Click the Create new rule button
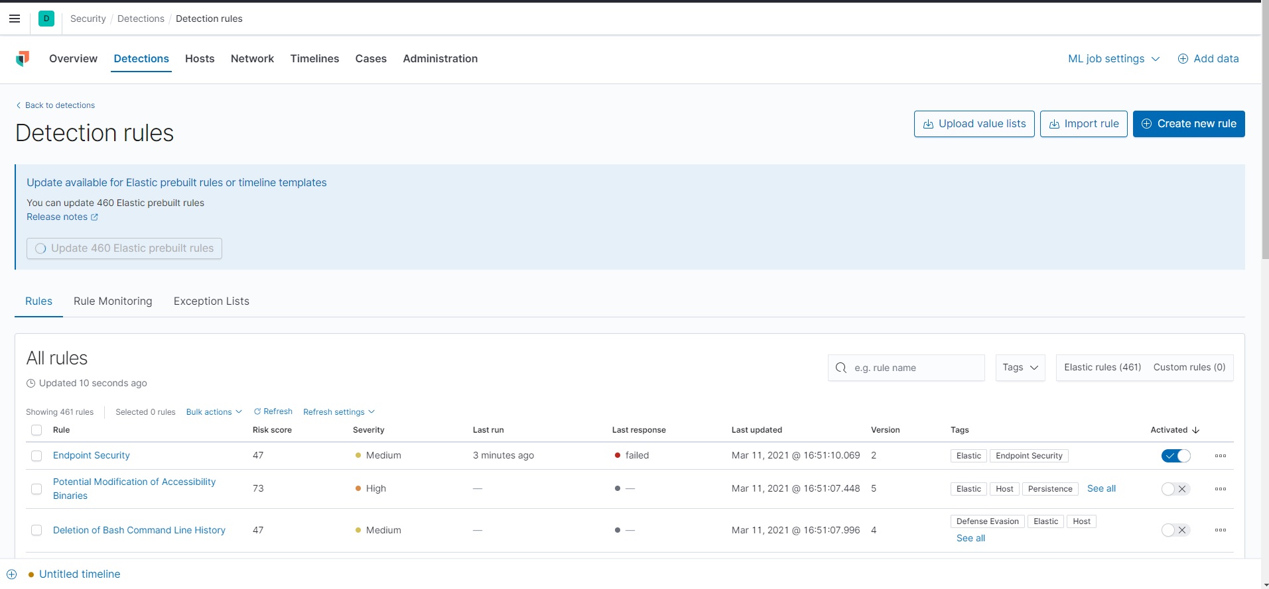 [1189, 124]
